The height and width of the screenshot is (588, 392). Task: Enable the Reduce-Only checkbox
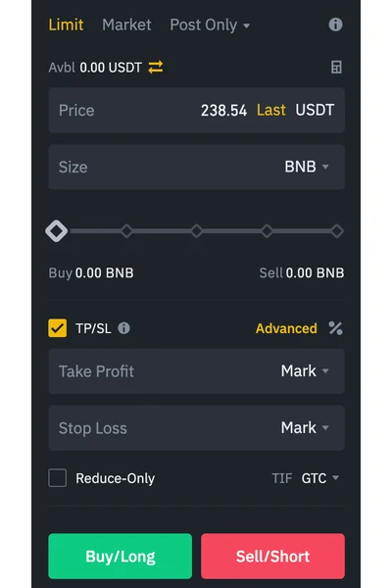pyautogui.click(x=58, y=478)
